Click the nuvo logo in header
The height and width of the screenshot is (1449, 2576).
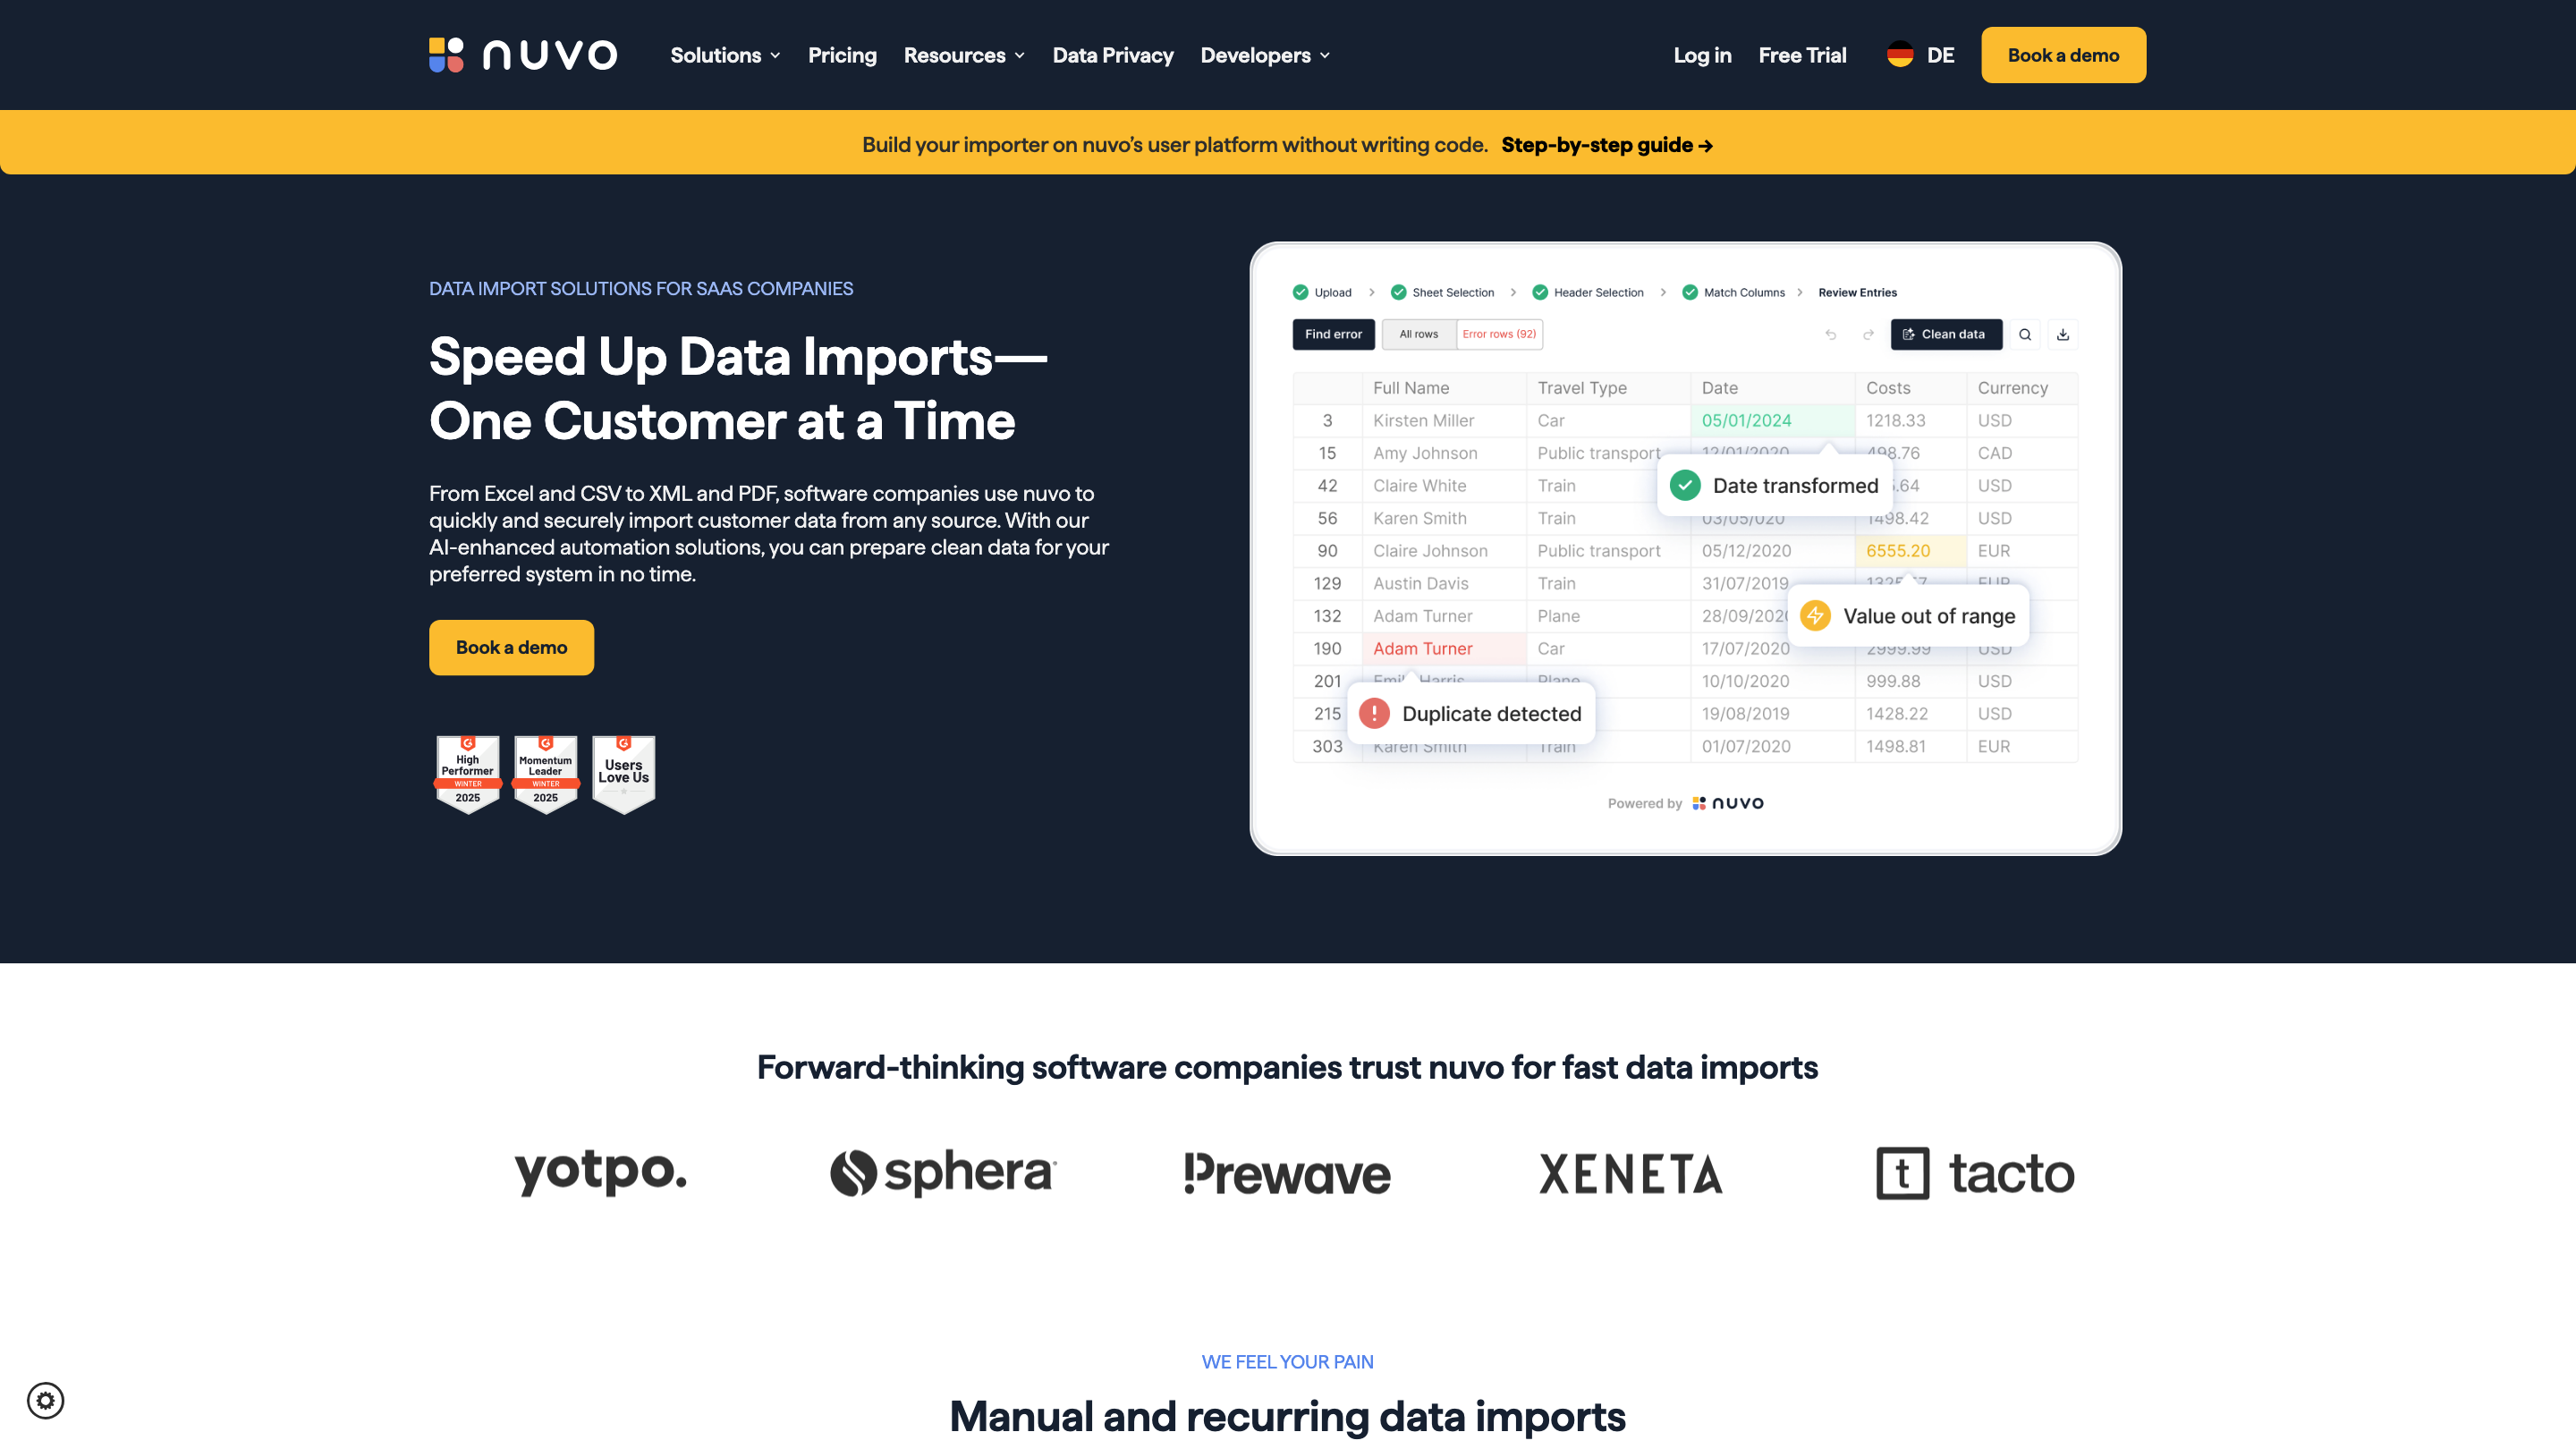[x=523, y=55]
